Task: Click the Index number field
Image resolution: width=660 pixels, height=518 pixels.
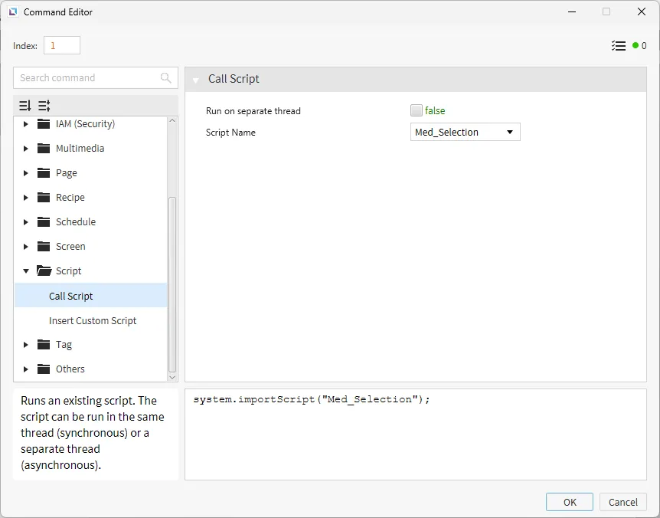Action: [62, 45]
